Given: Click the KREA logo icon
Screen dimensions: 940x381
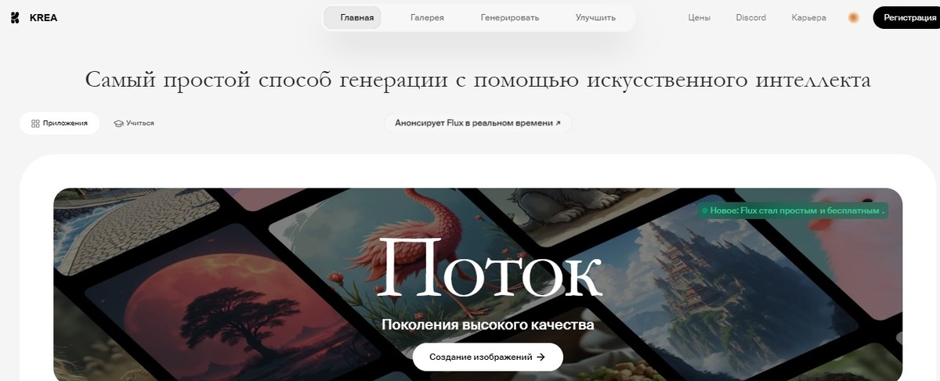Looking at the screenshot, I should click(15, 17).
